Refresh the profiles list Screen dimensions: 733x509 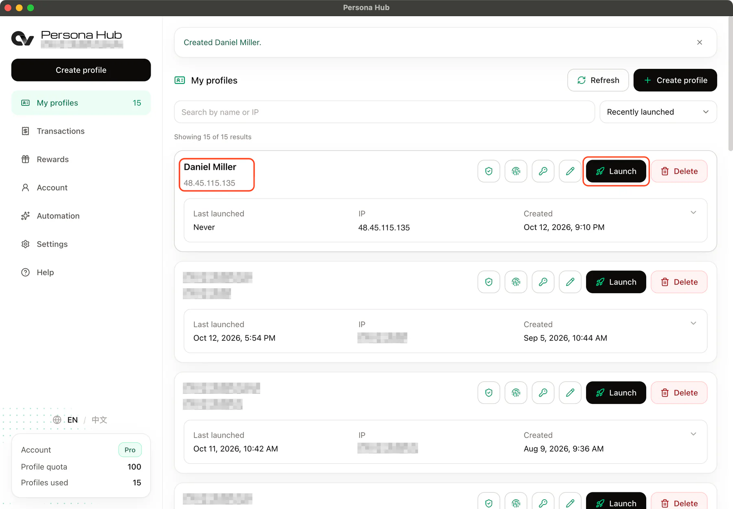click(x=598, y=80)
